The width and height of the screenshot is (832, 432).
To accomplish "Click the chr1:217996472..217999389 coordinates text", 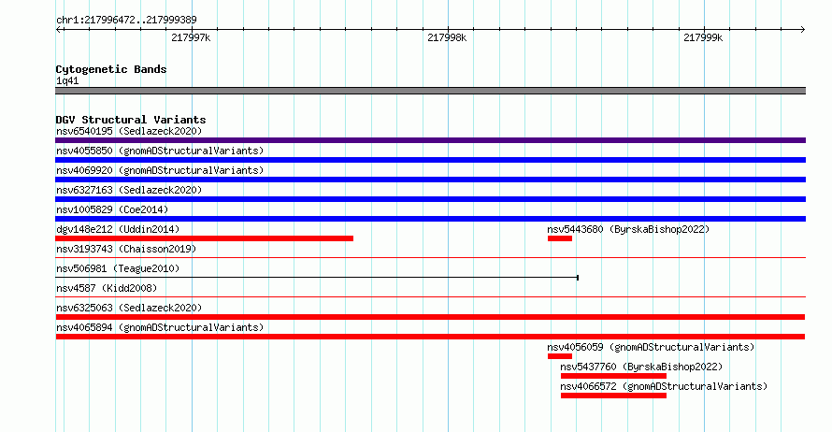I will 126,20.
